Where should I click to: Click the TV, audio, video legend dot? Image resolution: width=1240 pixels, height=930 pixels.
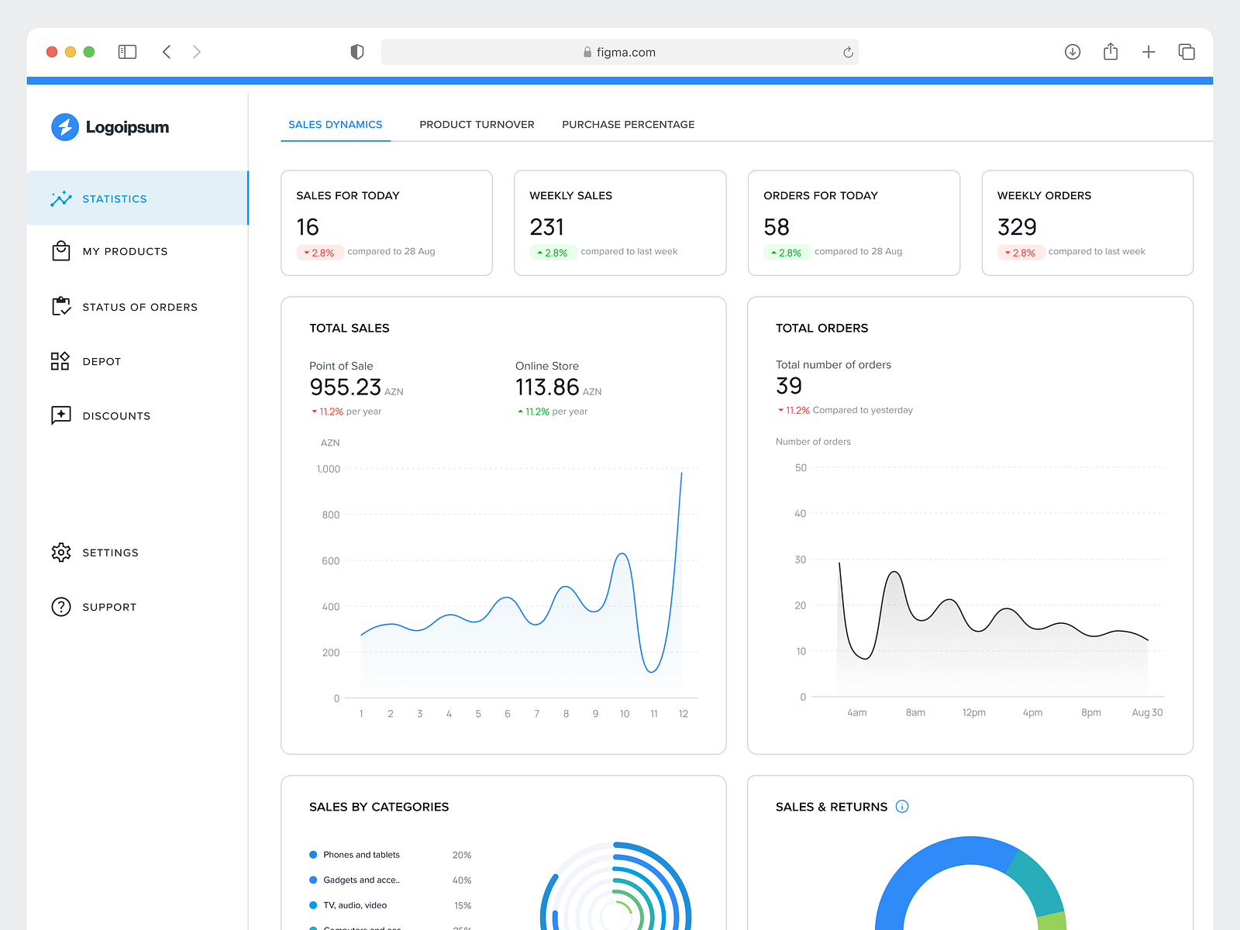[x=313, y=905]
